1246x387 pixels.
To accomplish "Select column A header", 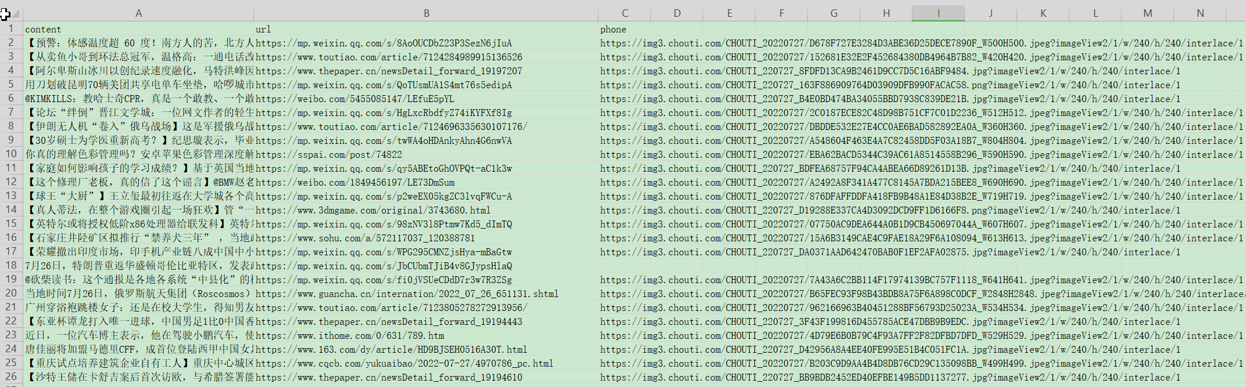I will pos(138,13).
